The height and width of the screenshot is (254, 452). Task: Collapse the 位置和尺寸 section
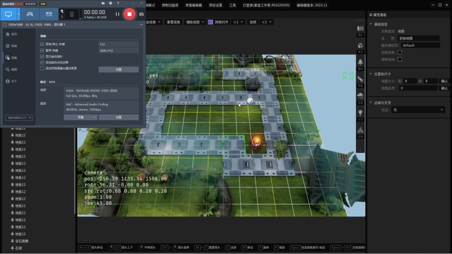(371, 74)
